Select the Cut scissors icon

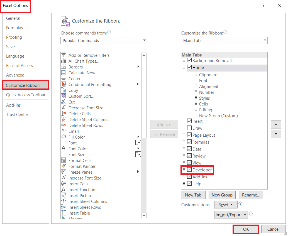64,102
